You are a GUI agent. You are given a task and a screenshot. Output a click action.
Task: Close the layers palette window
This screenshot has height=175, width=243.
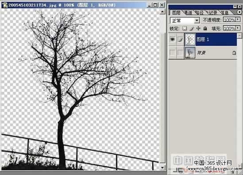pos(240,7)
